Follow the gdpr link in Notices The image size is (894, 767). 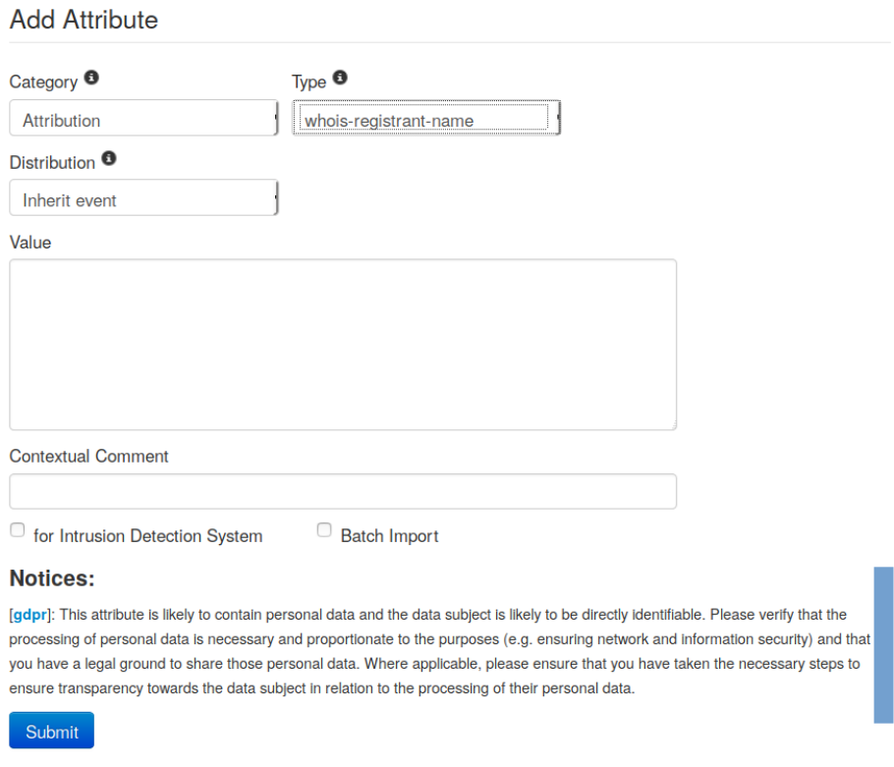[29, 615]
